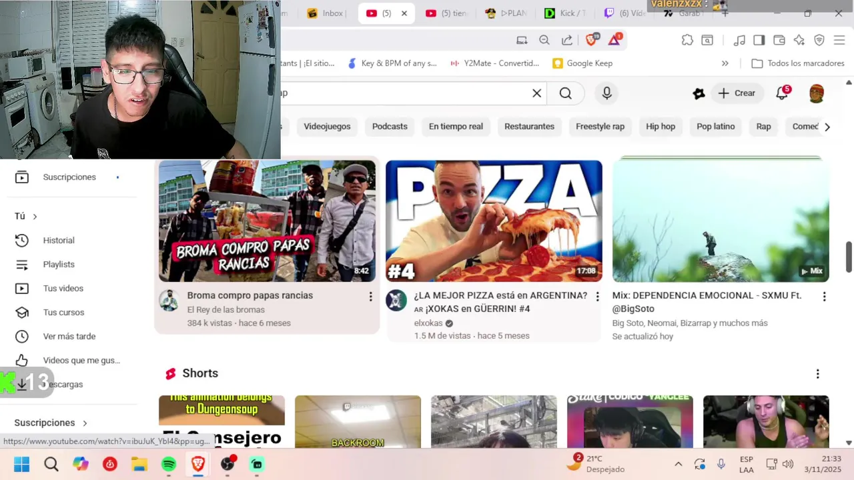Expand the Suscripciones section header

51,423
